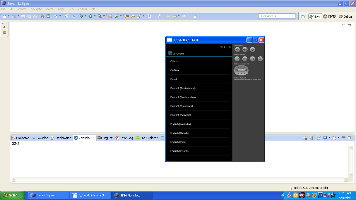Toggle the Pin Console icon
Image resolution: width=356 pixels, height=200 pixels.
click(x=319, y=138)
